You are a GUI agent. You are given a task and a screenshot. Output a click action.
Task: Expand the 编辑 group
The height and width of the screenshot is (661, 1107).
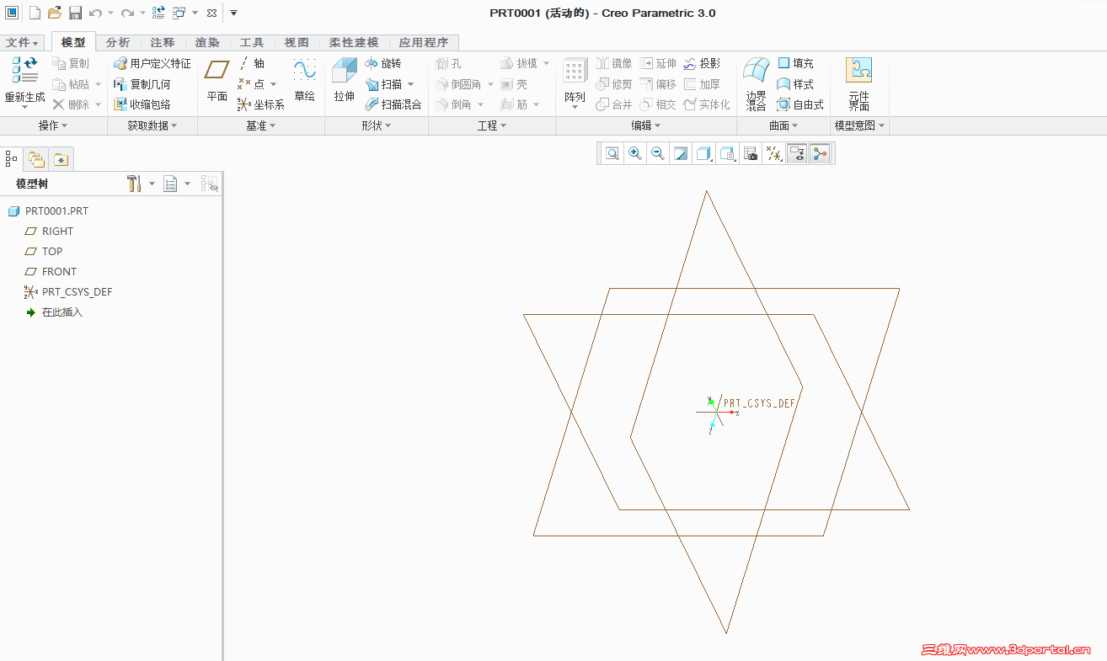646,125
